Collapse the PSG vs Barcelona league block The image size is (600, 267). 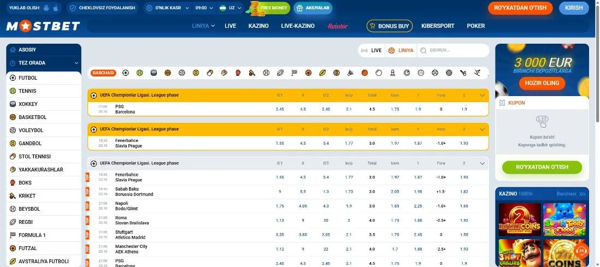(x=482, y=95)
